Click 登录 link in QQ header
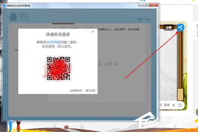198x132 pixels. [140, 19]
